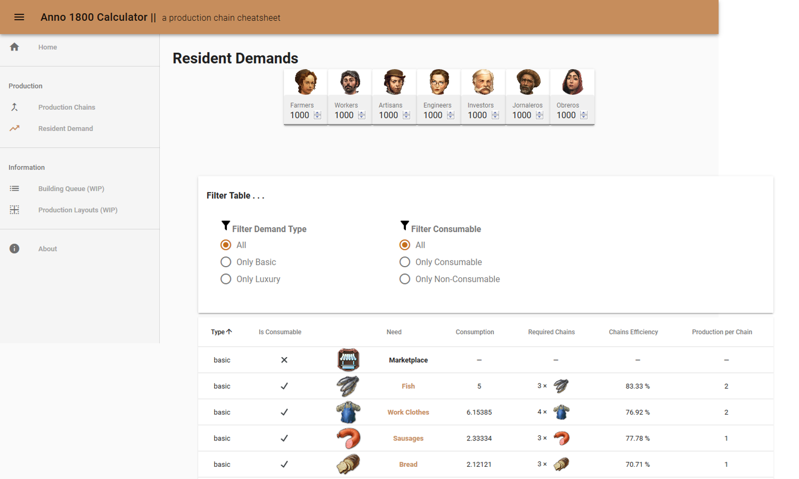The width and height of the screenshot is (799, 479).
Task: Click the Engineers population input field
Action: 433,115
